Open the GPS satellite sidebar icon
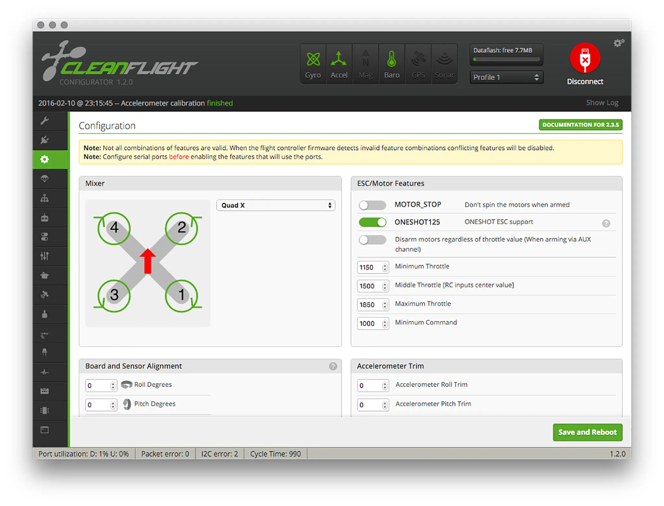 click(45, 295)
